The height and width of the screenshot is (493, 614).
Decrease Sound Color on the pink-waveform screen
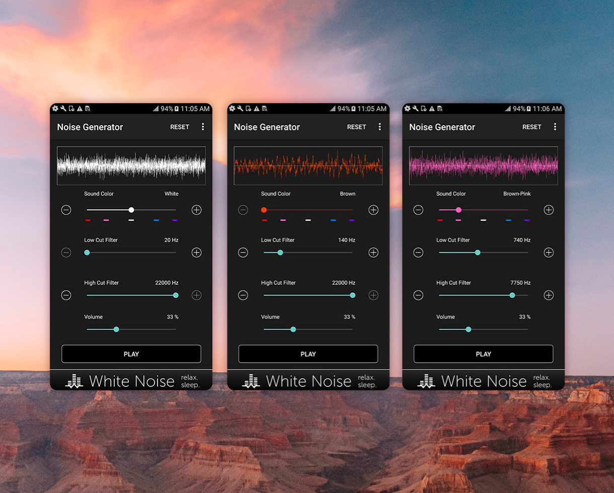418,210
